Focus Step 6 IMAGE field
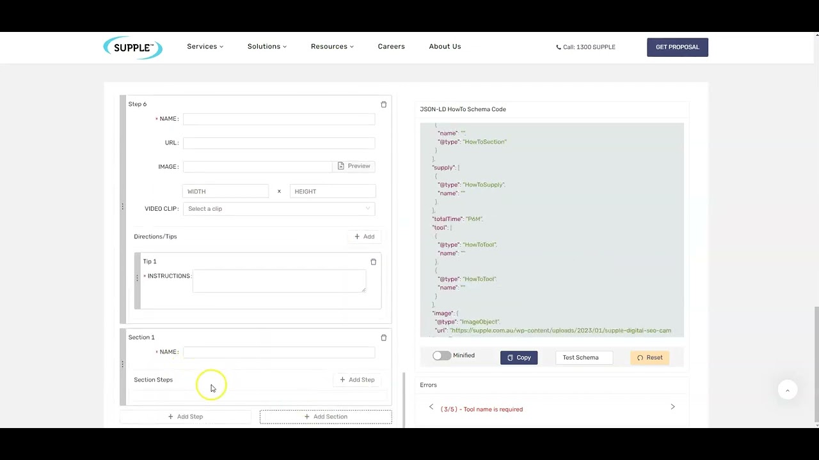The height and width of the screenshot is (460, 819). (x=257, y=166)
